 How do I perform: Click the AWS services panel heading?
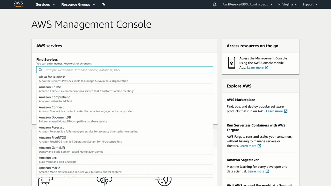(49, 46)
